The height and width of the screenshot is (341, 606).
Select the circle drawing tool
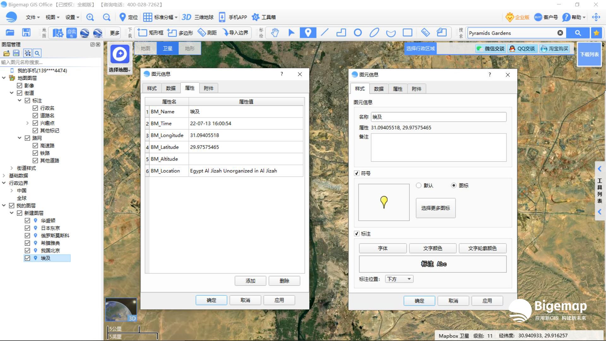(358, 33)
